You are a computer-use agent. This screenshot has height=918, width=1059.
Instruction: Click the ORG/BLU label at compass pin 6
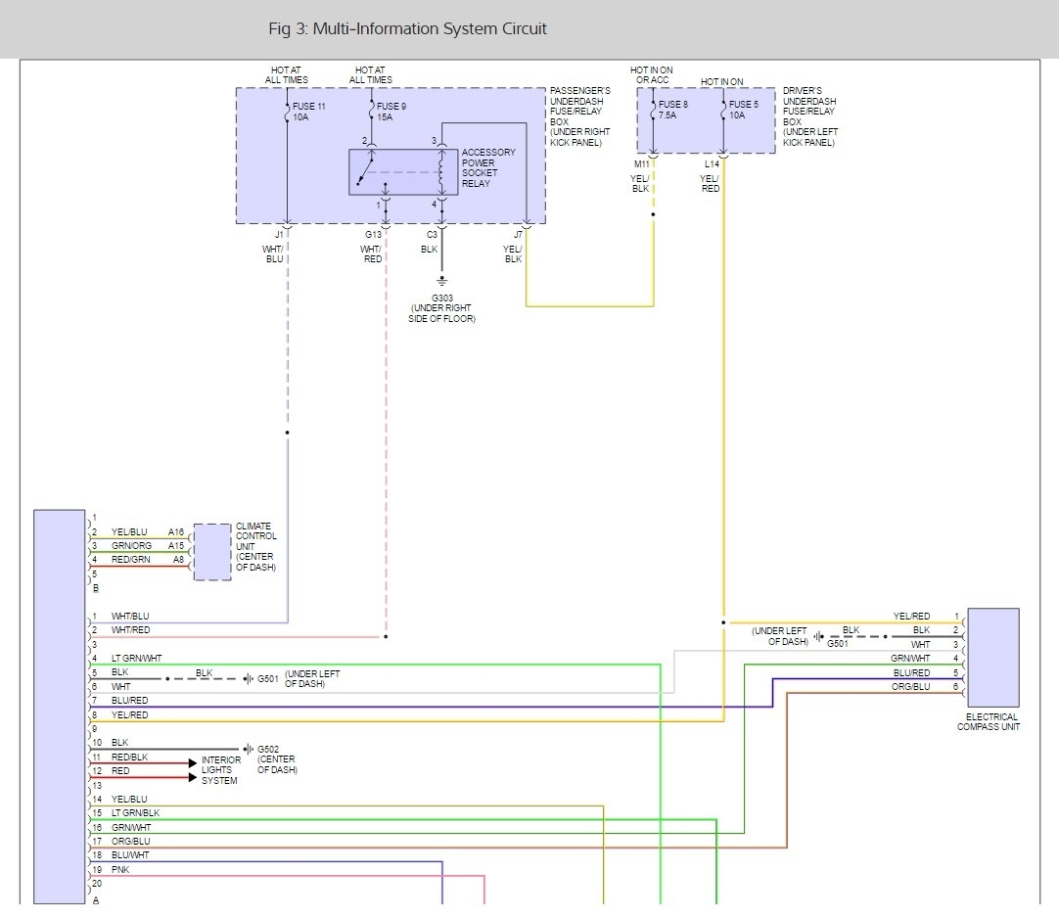pyautogui.click(x=910, y=686)
